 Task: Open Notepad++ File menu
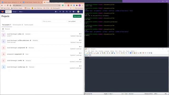[x=86, y=51]
